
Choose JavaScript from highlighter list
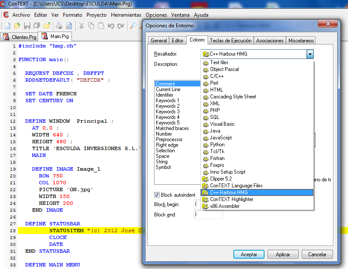(x=257, y=138)
